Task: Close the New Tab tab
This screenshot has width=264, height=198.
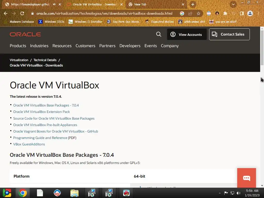Action: 183,4
